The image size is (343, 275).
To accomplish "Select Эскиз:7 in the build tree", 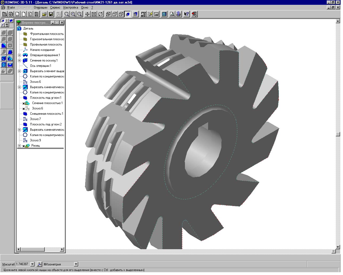I will (35, 119).
